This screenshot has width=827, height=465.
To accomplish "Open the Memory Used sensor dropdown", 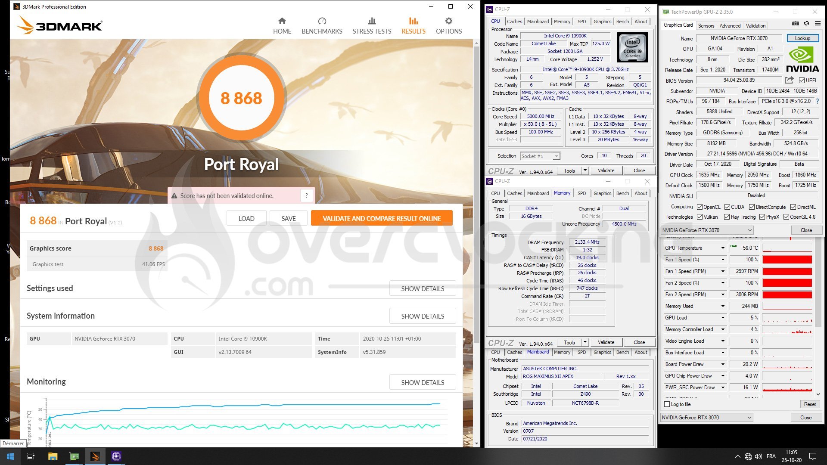I will pos(723,306).
